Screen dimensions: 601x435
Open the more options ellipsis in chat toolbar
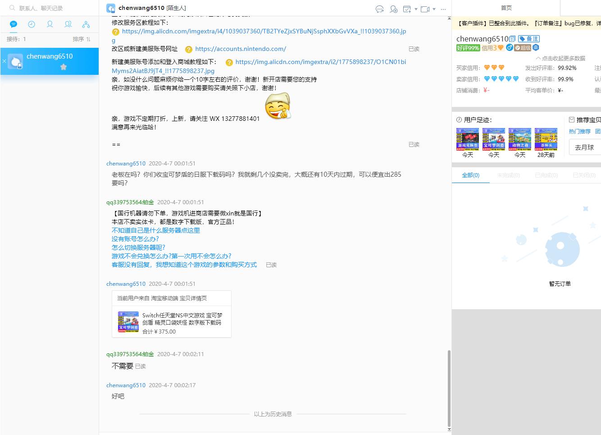pyautogui.click(x=443, y=9)
